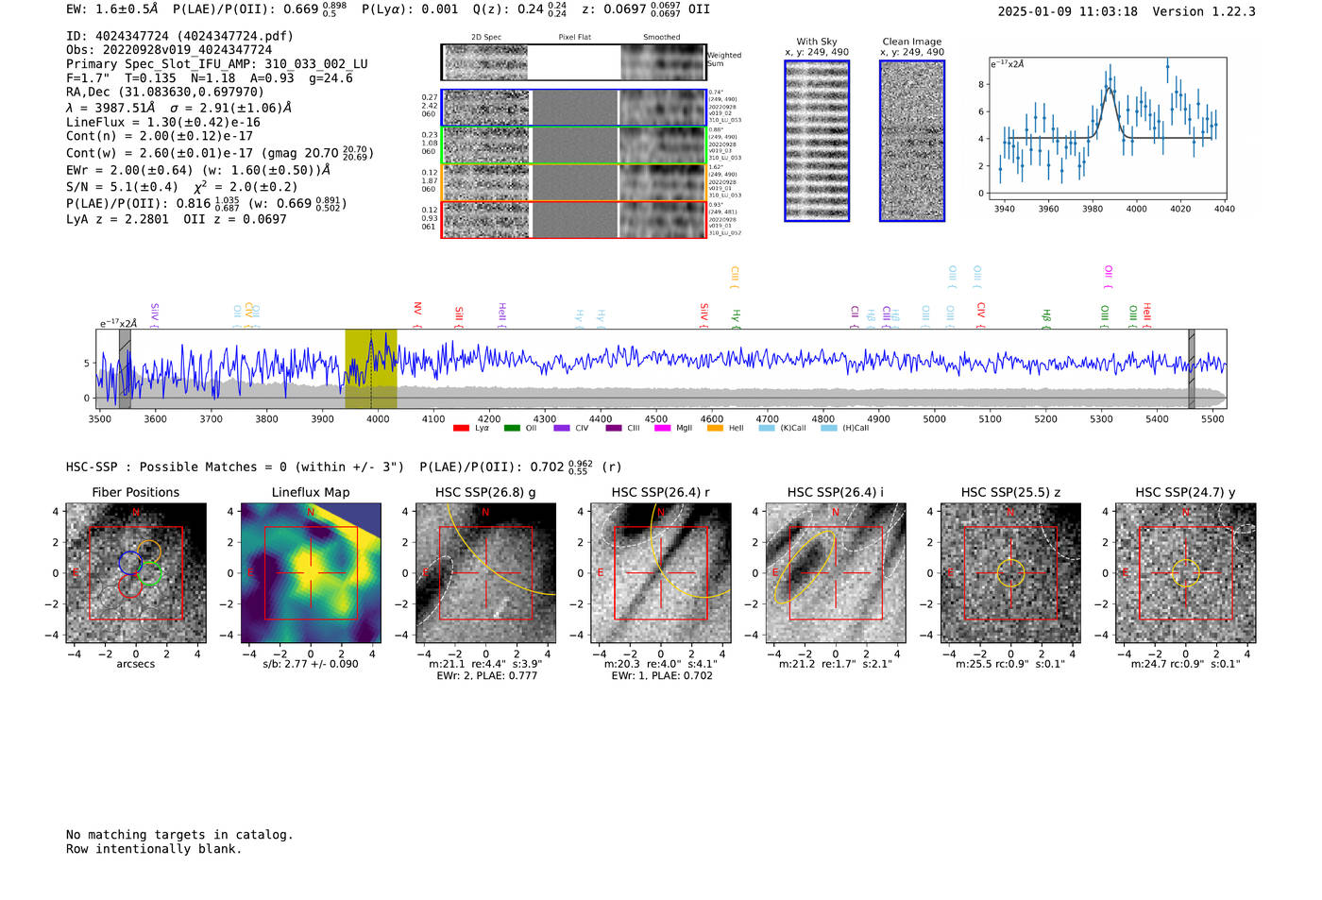The image size is (1322, 900).
Task: Click the header 'EW: 1.6±0.5Å' value
Action: [111, 9]
